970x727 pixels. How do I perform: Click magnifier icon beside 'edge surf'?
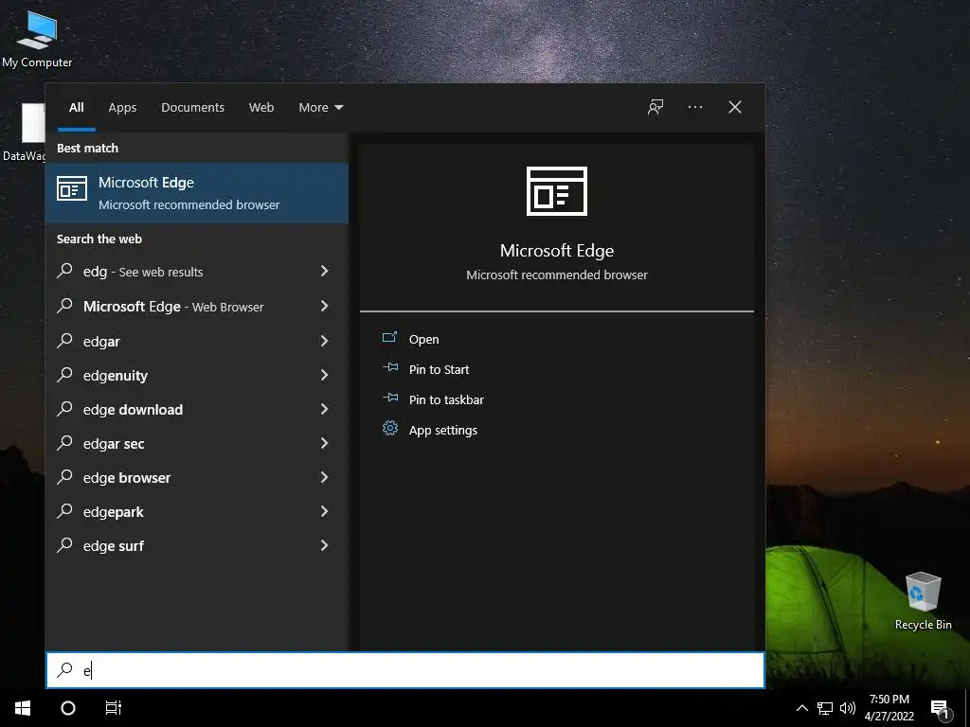coord(64,544)
